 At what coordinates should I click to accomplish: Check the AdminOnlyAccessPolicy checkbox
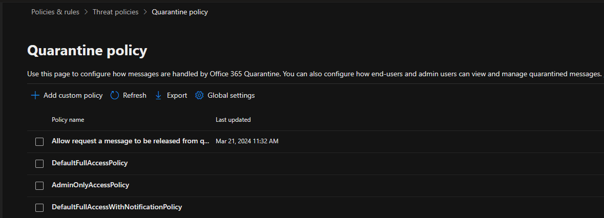(x=39, y=186)
